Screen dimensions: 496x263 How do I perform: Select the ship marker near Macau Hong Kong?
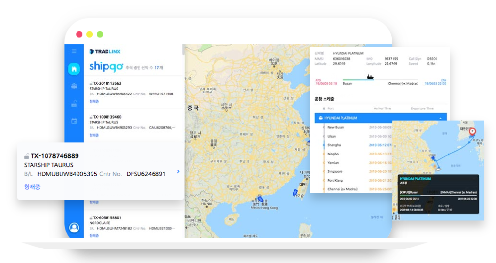(260, 199)
